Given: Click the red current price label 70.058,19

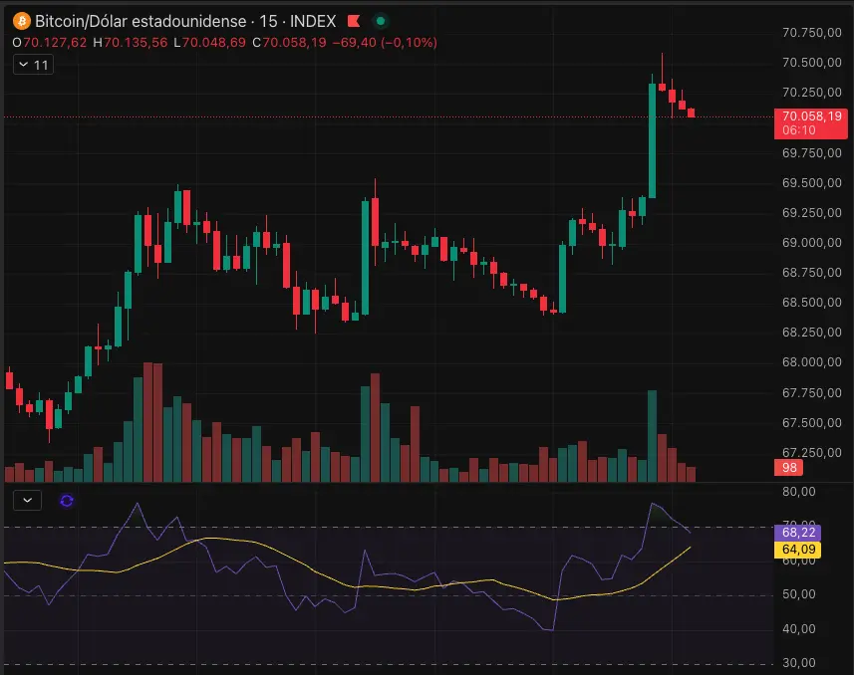Looking at the screenshot, I should 811,123.
